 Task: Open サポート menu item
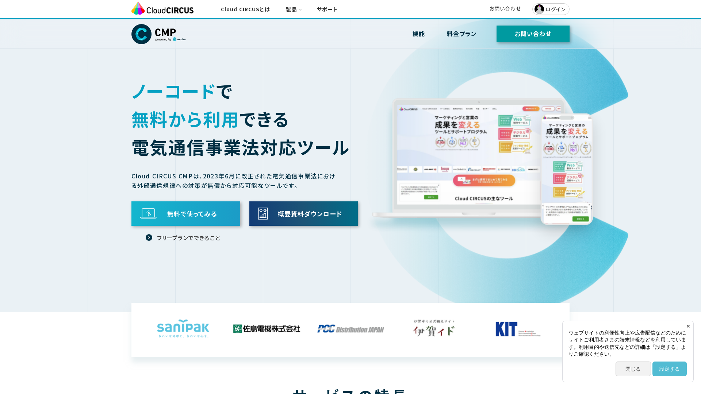click(x=327, y=9)
